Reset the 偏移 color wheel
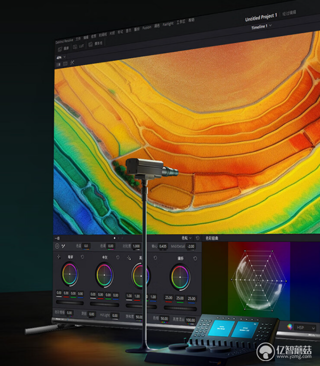Screen dimensions: 320x366 point(195,258)
